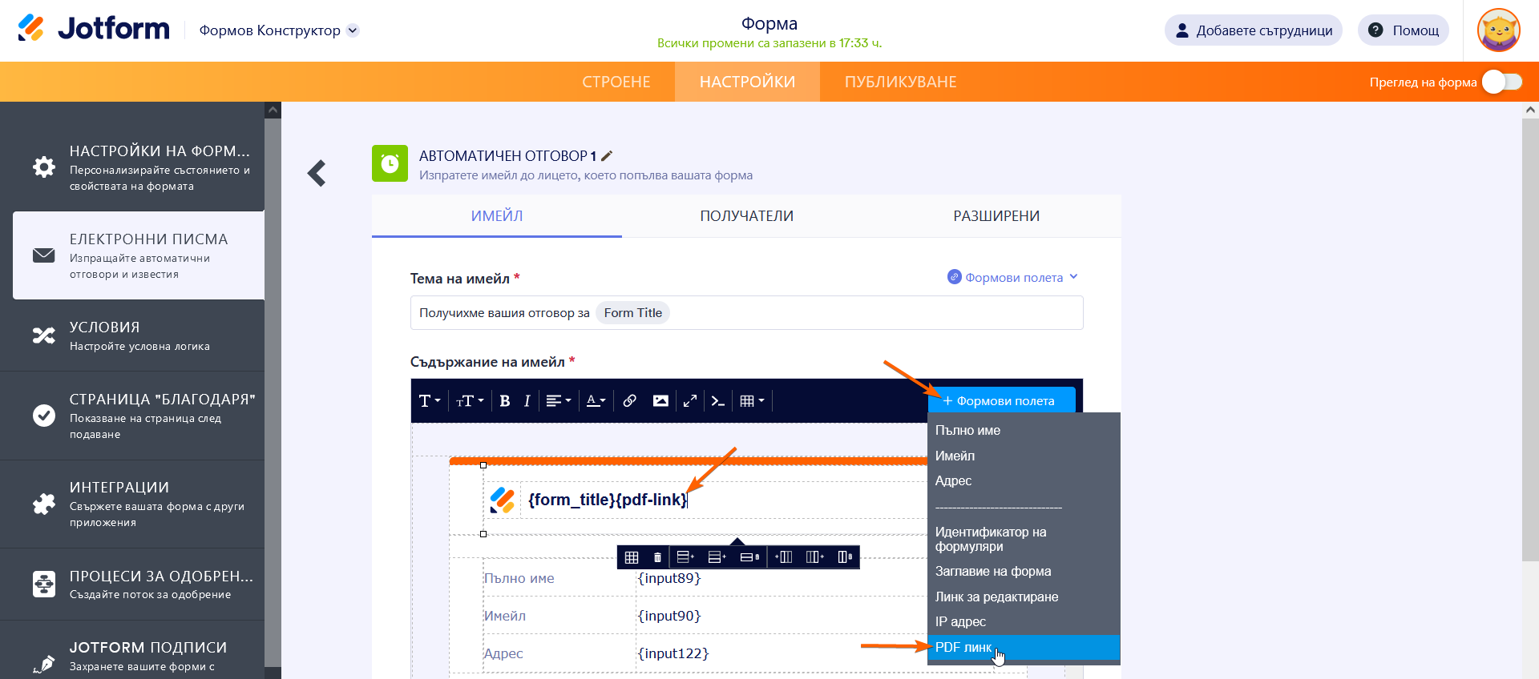Image resolution: width=1539 pixels, height=679 pixels.
Task: Click the table properties icon
Action: pos(632,556)
